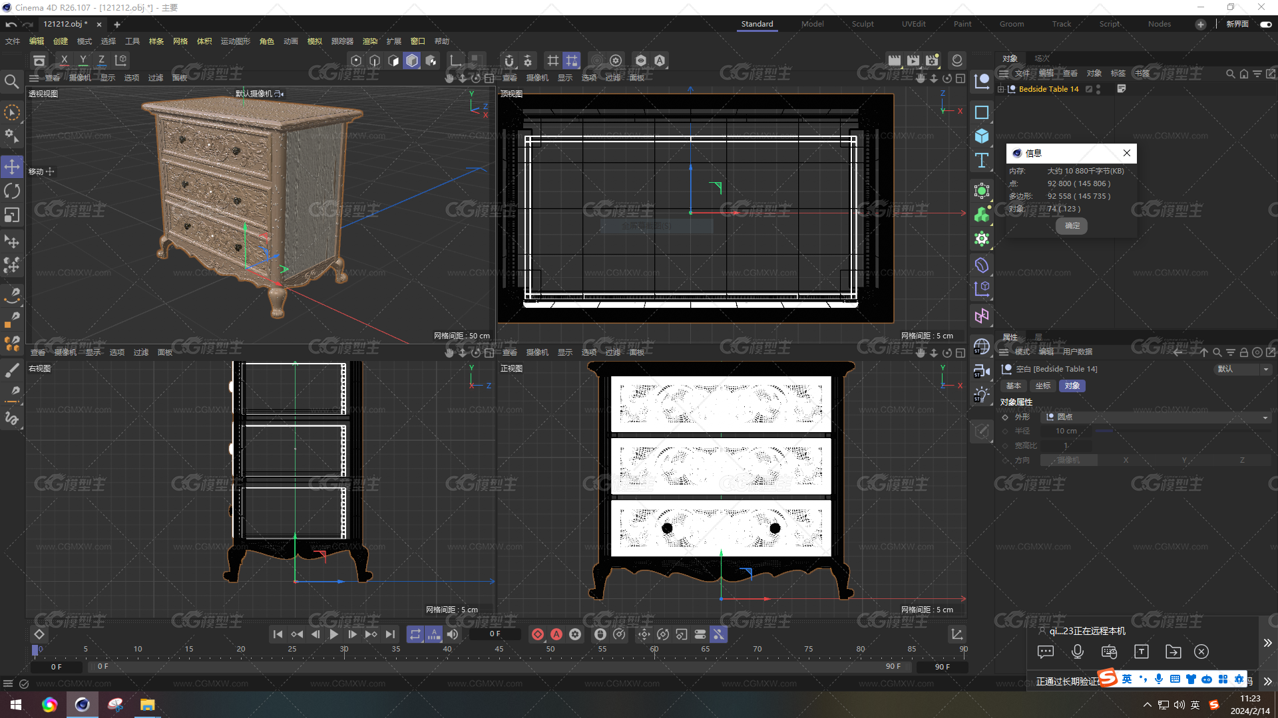
Task: Toggle Z axis lock
Action: point(101,60)
